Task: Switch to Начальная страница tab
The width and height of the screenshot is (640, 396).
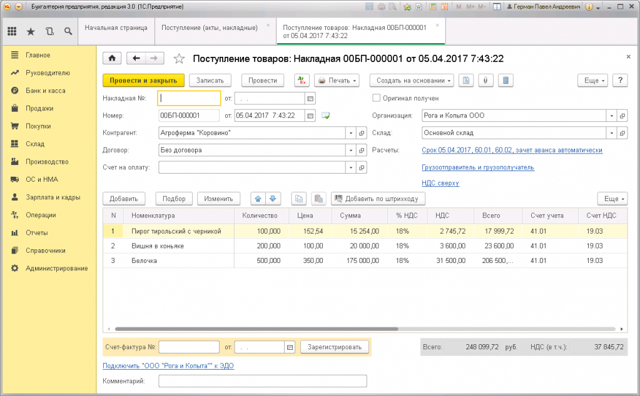Action: 116,28
